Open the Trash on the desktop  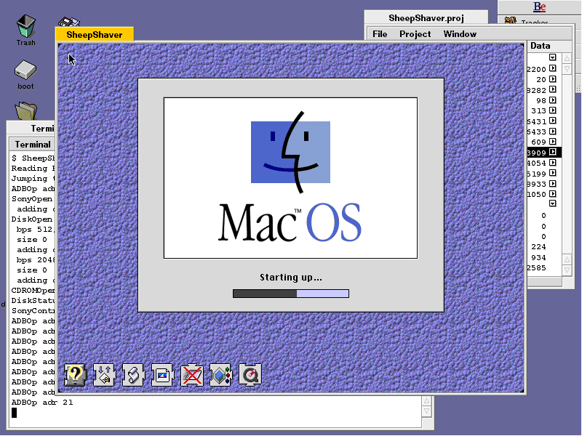pyautogui.click(x=25, y=29)
